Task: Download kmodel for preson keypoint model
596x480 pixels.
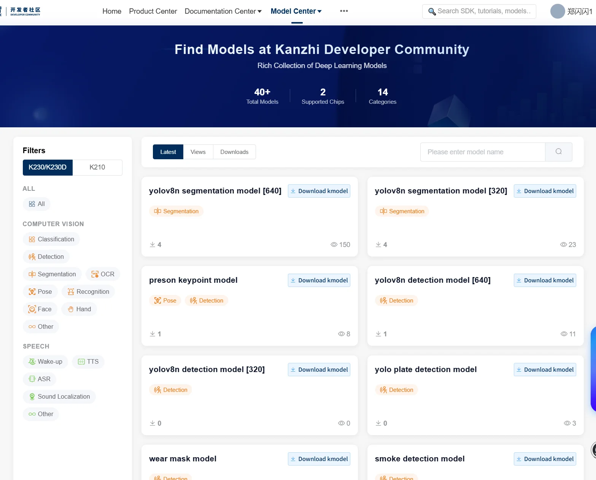Action: coord(319,280)
